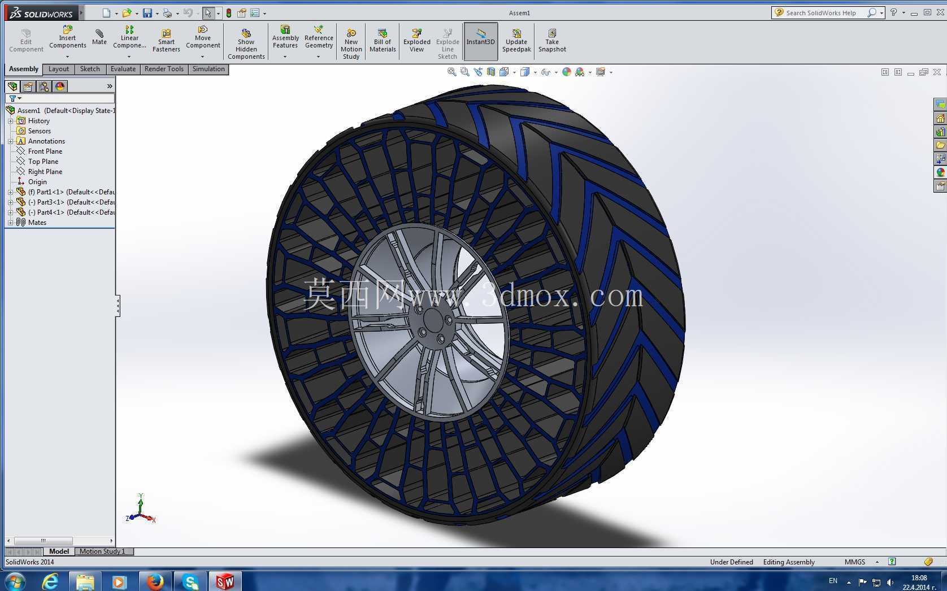This screenshot has height=591, width=947.
Task: Open View Settings dropdown arrow
Action: point(611,72)
